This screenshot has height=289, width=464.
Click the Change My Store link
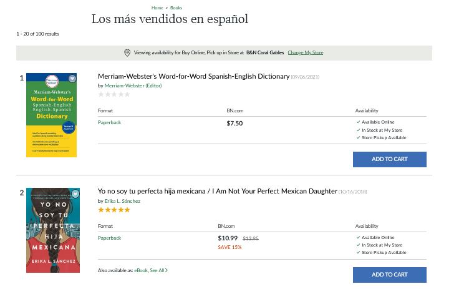pos(306,52)
